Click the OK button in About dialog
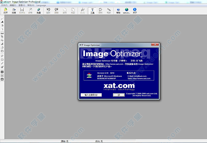 119,95
